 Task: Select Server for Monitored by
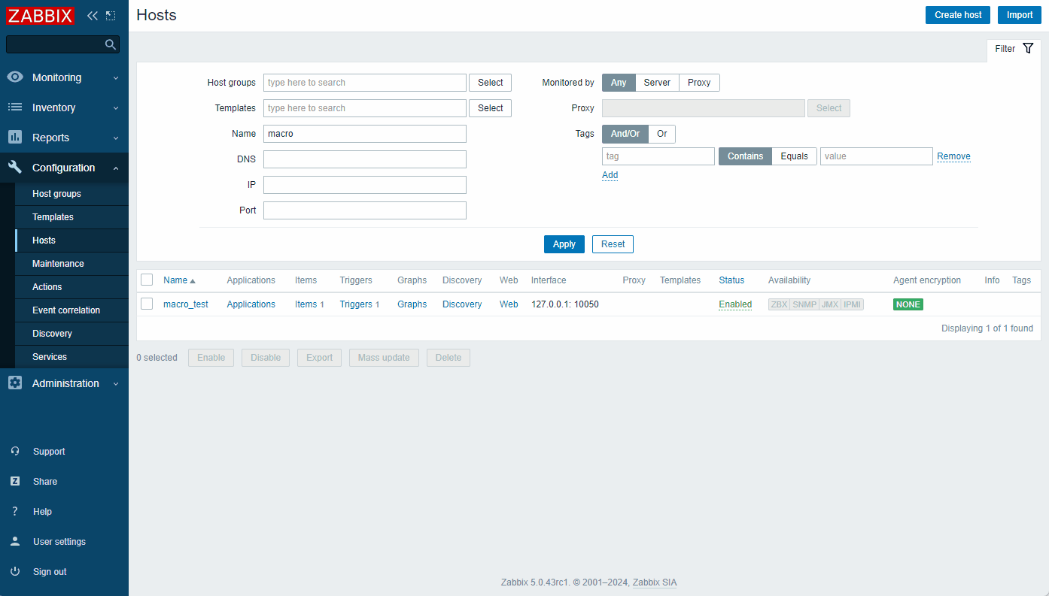657,83
